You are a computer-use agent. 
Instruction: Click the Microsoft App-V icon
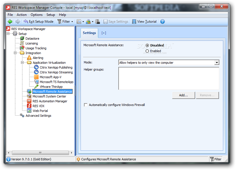[36, 77]
